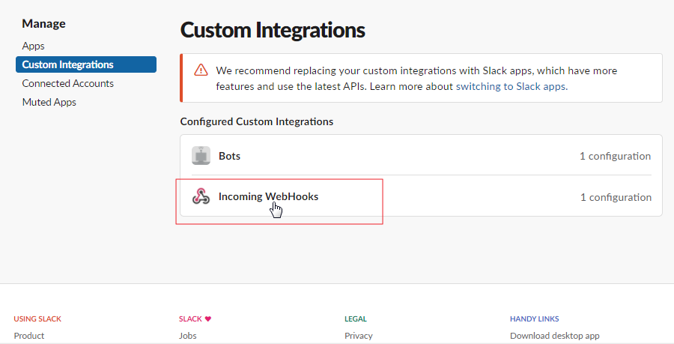
Task: Click the Incoming WebHooks logo icon
Action: (x=201, y=196)
